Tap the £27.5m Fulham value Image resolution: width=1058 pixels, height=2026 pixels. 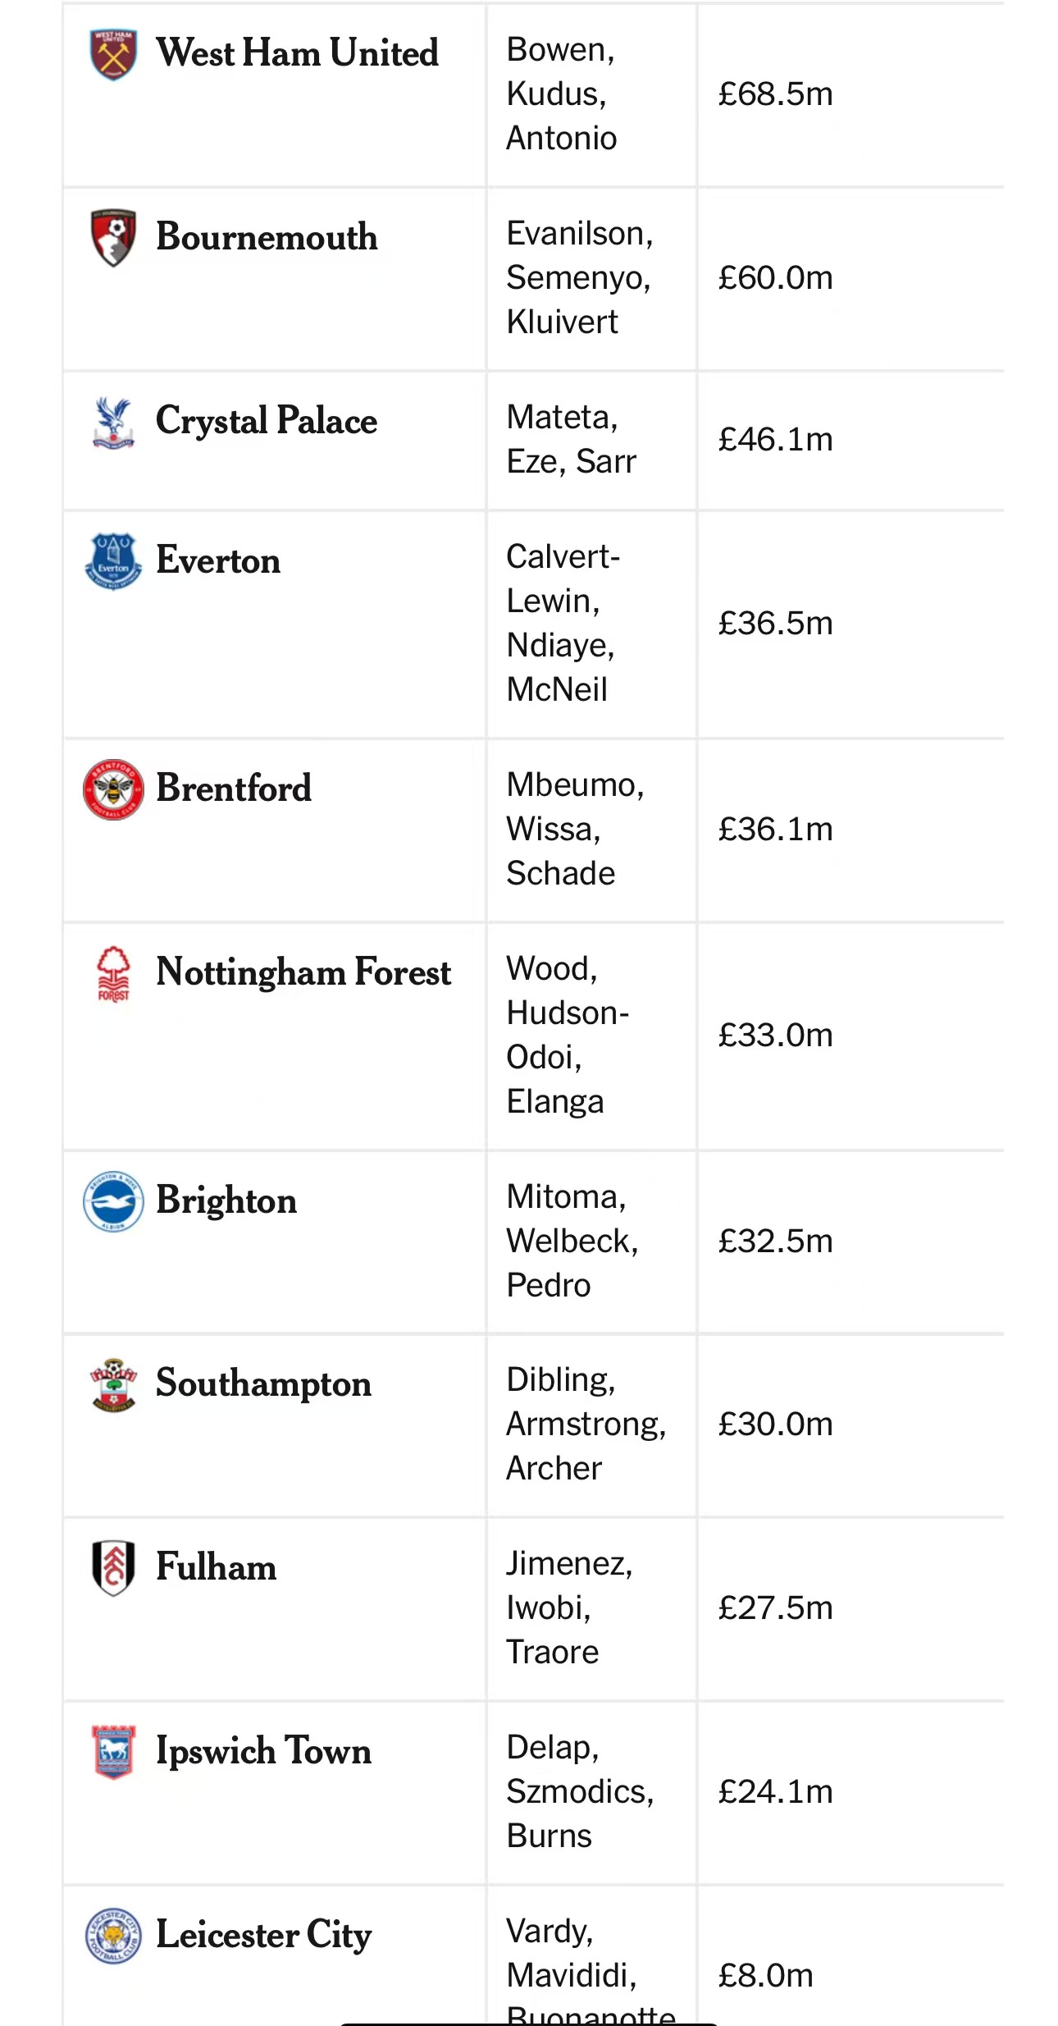[x=776, y=1608]
